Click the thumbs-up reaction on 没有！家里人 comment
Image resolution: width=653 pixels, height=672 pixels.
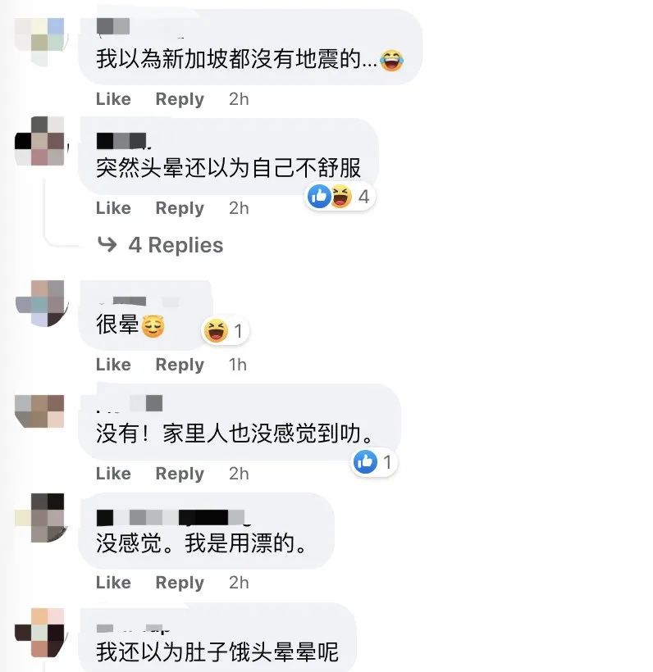(x=365, y=462)
